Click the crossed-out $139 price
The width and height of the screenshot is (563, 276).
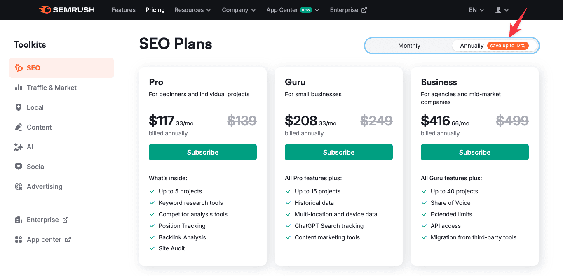click(x=242, y=121)
